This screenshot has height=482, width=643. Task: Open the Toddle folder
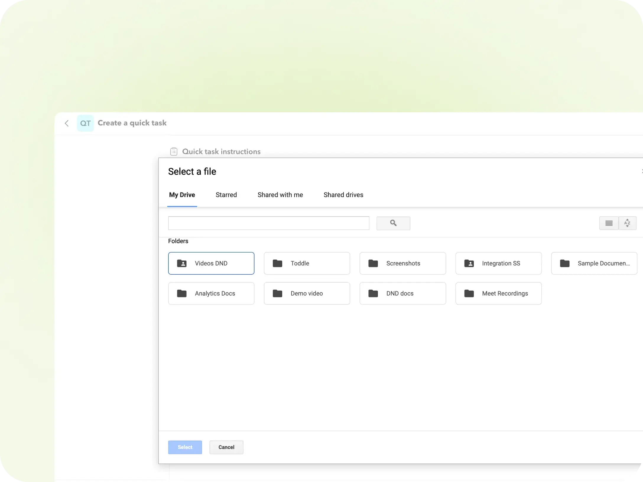[x=307, y=263]
